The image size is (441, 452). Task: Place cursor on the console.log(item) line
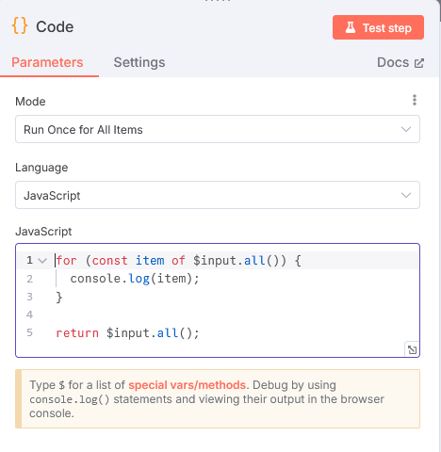point(135,279)
